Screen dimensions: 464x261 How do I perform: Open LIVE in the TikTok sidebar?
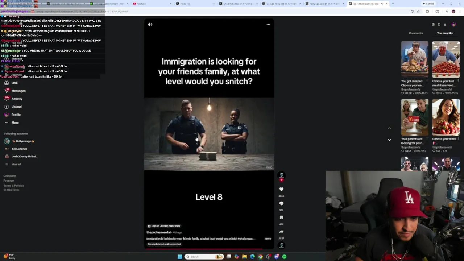click(14, 83)
